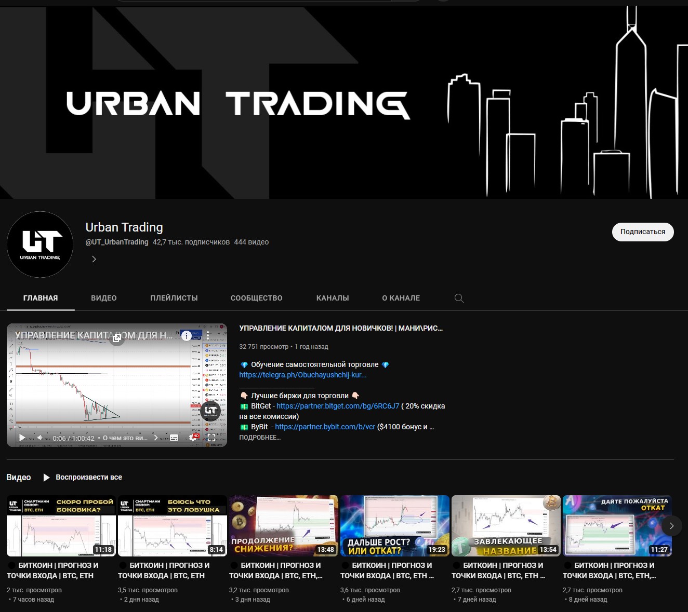
Task: Open video title posted 6 дней назад
Action: click(x=387, y=570)
